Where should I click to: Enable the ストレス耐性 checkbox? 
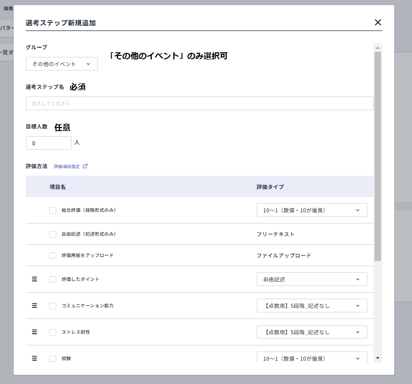(x=53, y=332)
